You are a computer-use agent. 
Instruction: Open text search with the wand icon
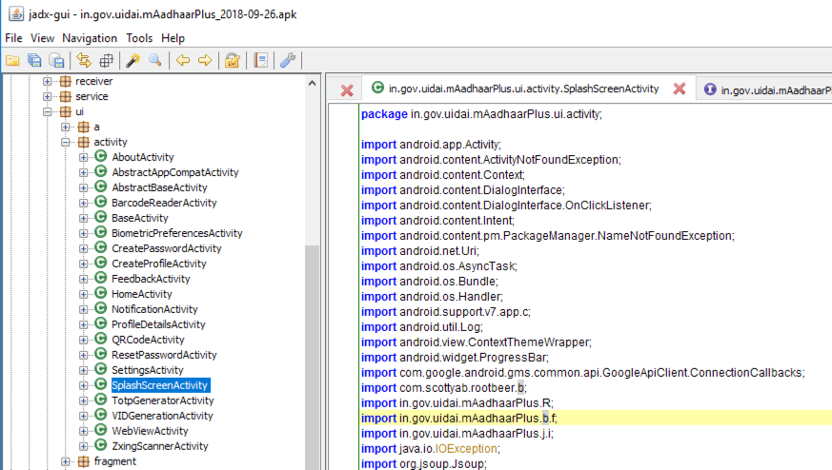pyautogui.click(x=132, y=61)
